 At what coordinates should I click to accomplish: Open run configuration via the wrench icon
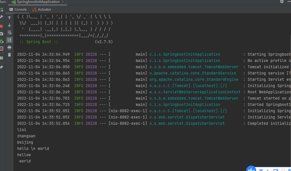pos(1,17)
